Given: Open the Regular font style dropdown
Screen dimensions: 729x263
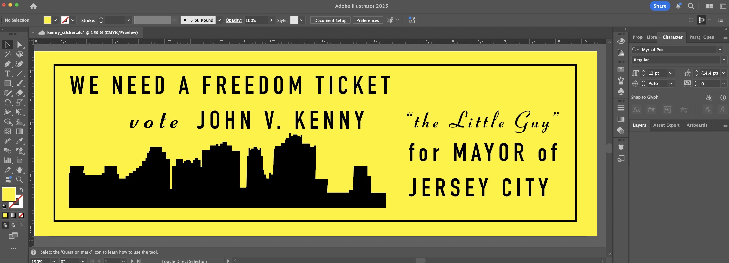Looking at the screenshot, I should coord(723,60).
